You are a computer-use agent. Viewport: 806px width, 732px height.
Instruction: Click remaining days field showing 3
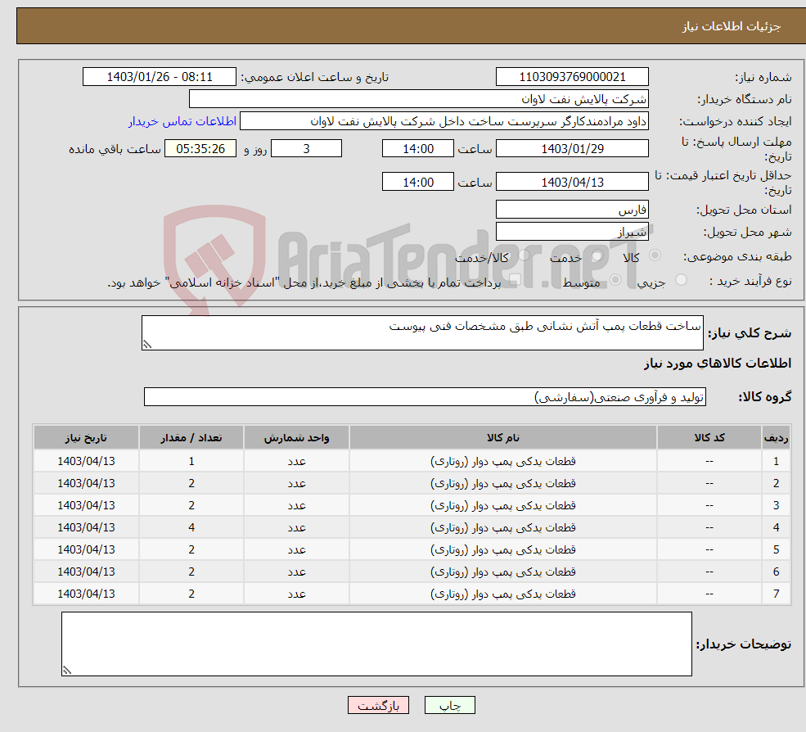(306, 149)
